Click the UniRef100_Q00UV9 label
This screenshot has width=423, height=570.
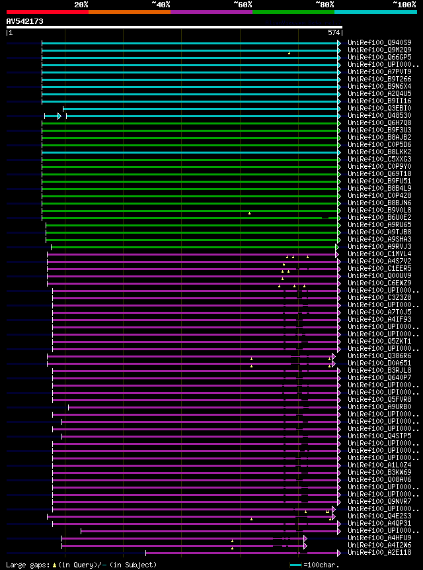(x=379, y=275)
